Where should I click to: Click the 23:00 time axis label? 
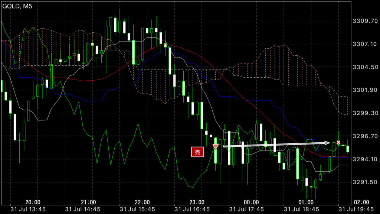tap(197, 202)
